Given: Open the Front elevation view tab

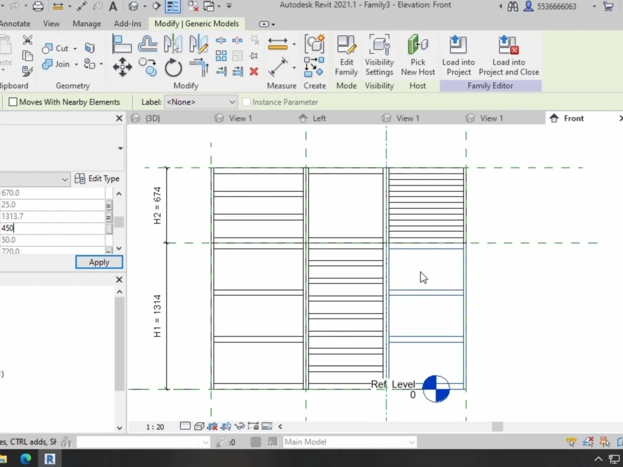Looking at the screenshot, I should pos(573,118).
